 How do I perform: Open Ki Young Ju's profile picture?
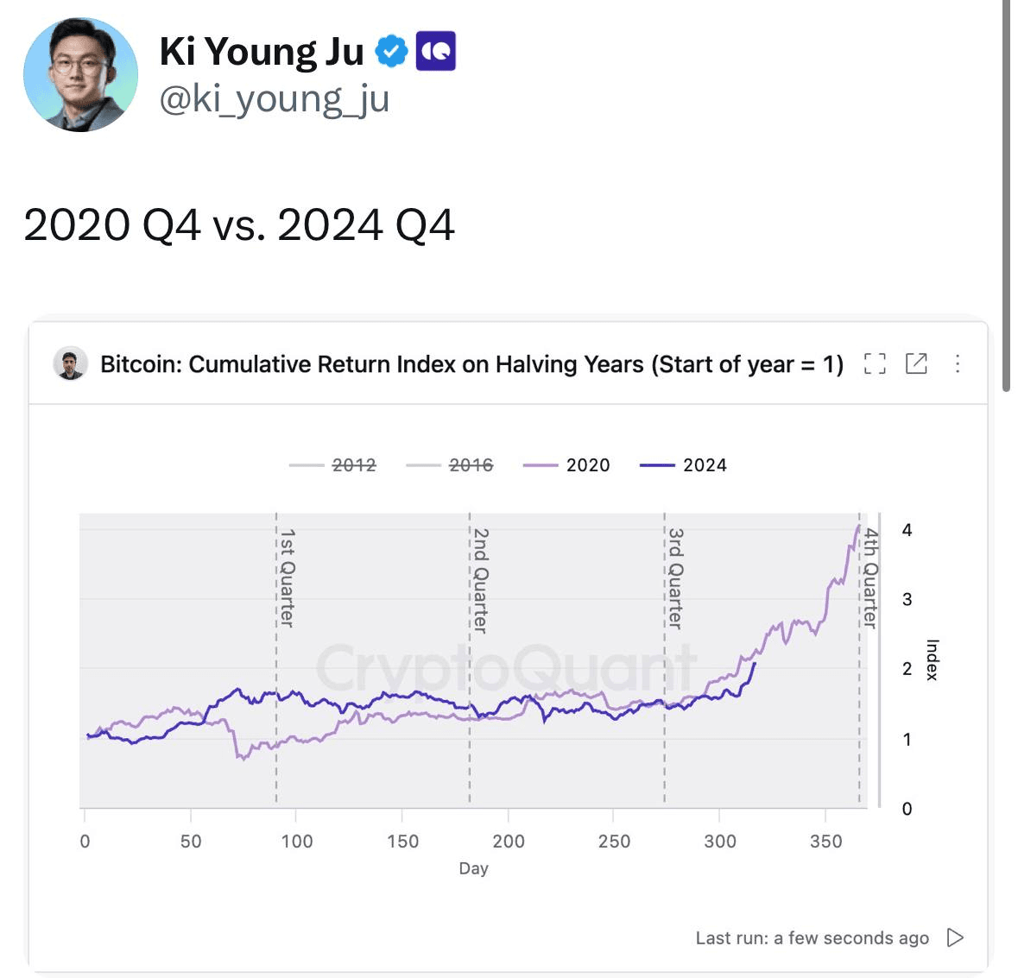point(80,74)
